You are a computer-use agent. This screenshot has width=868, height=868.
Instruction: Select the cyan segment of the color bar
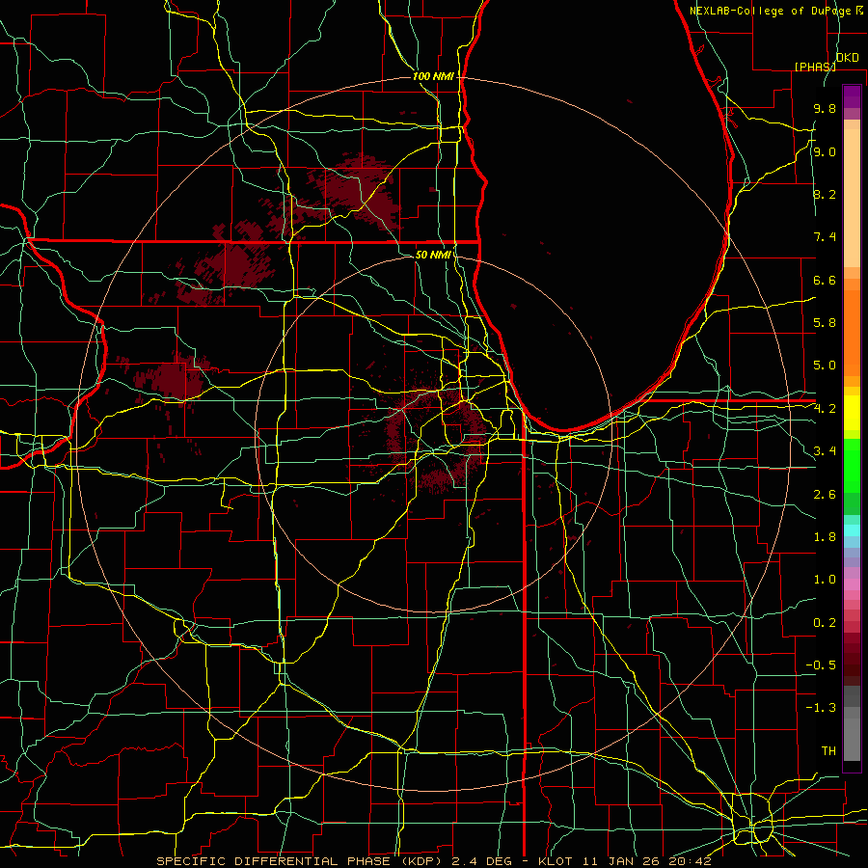(852, 530)
